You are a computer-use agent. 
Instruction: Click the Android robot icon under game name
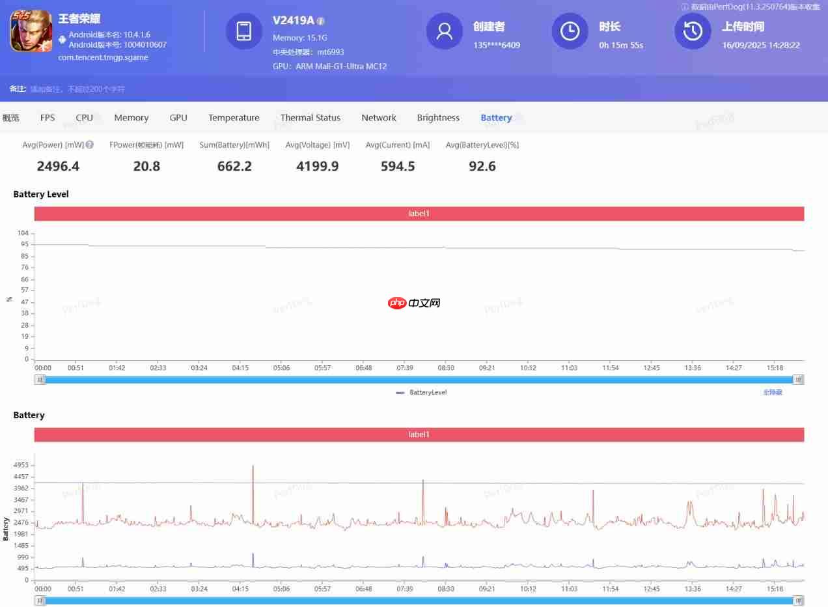point(62,40)
